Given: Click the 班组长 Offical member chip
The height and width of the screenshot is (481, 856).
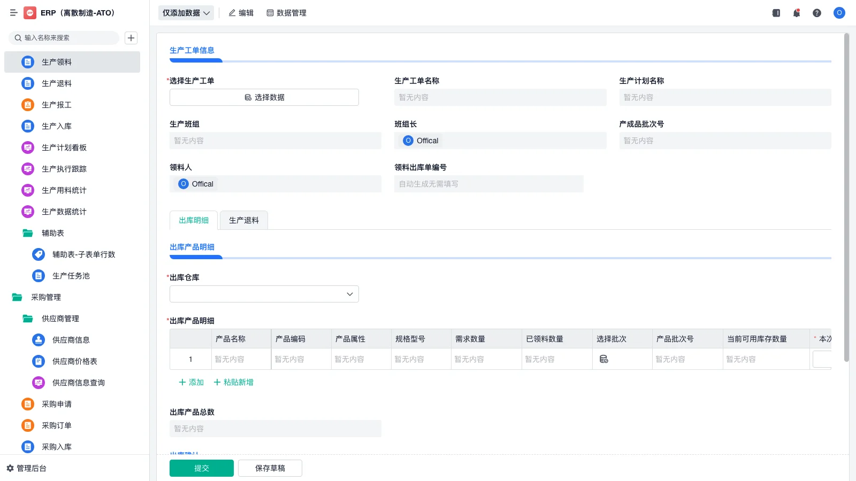Looking at the screenshot, I should [x=421, y=141].
